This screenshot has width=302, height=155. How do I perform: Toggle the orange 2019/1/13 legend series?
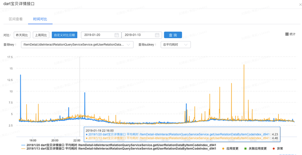pyautogui.click(x=119, y=149)
